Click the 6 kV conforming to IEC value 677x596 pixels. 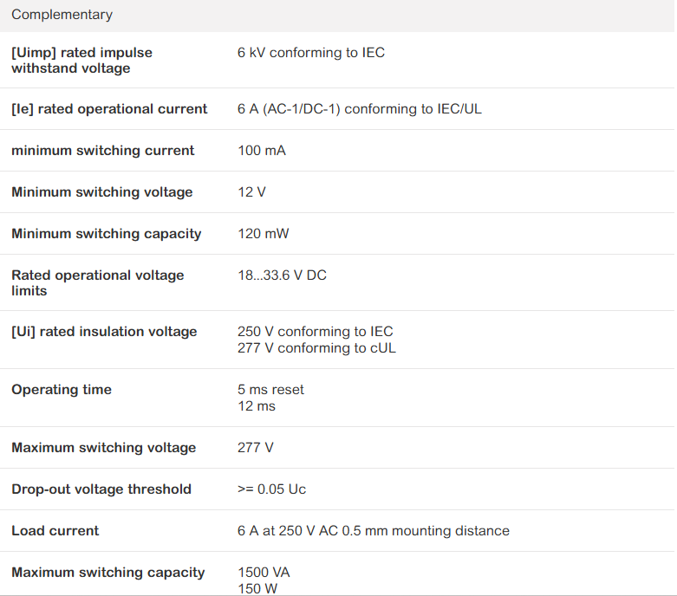point(311,53)
